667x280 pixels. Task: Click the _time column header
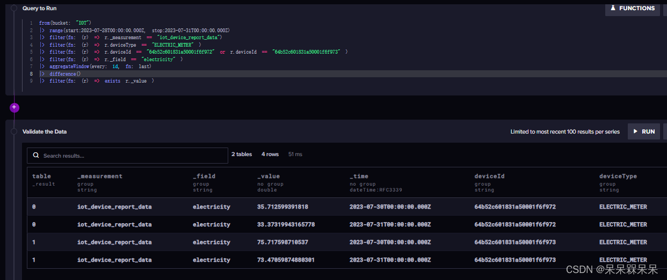pos(360,176)
